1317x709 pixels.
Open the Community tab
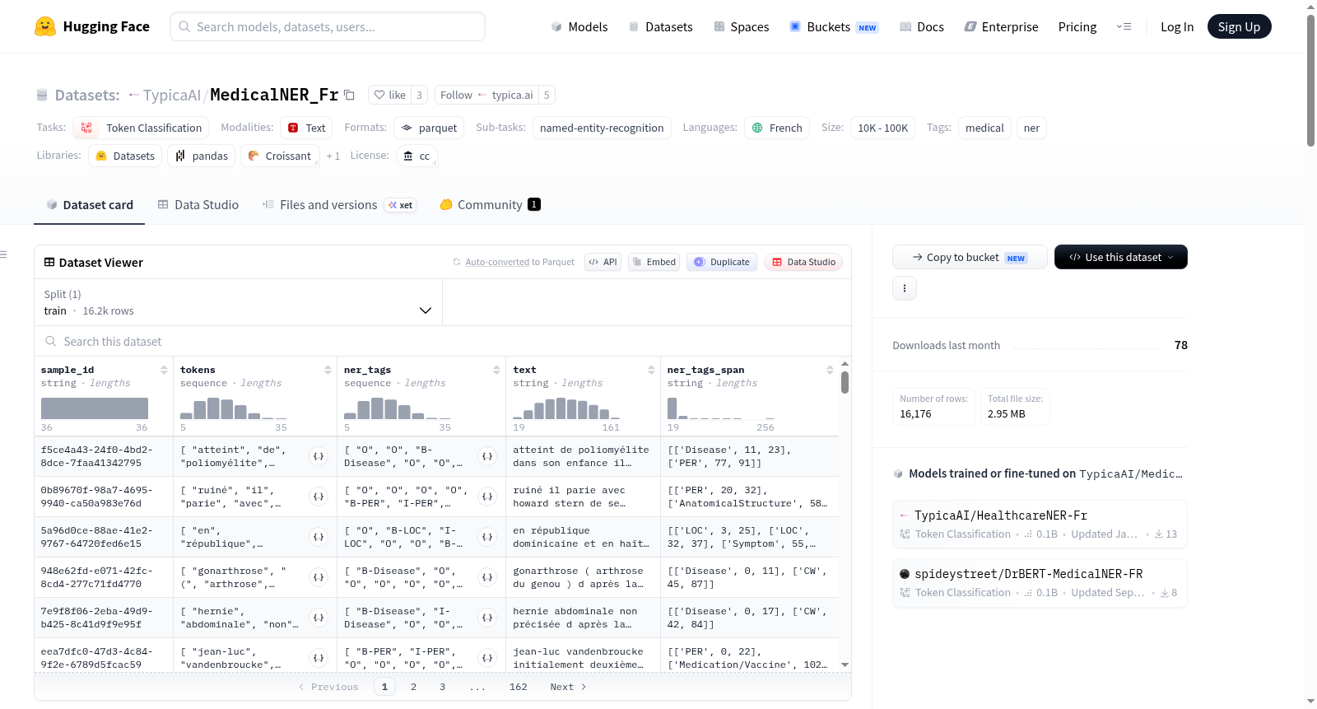click(x=490, y=204)
